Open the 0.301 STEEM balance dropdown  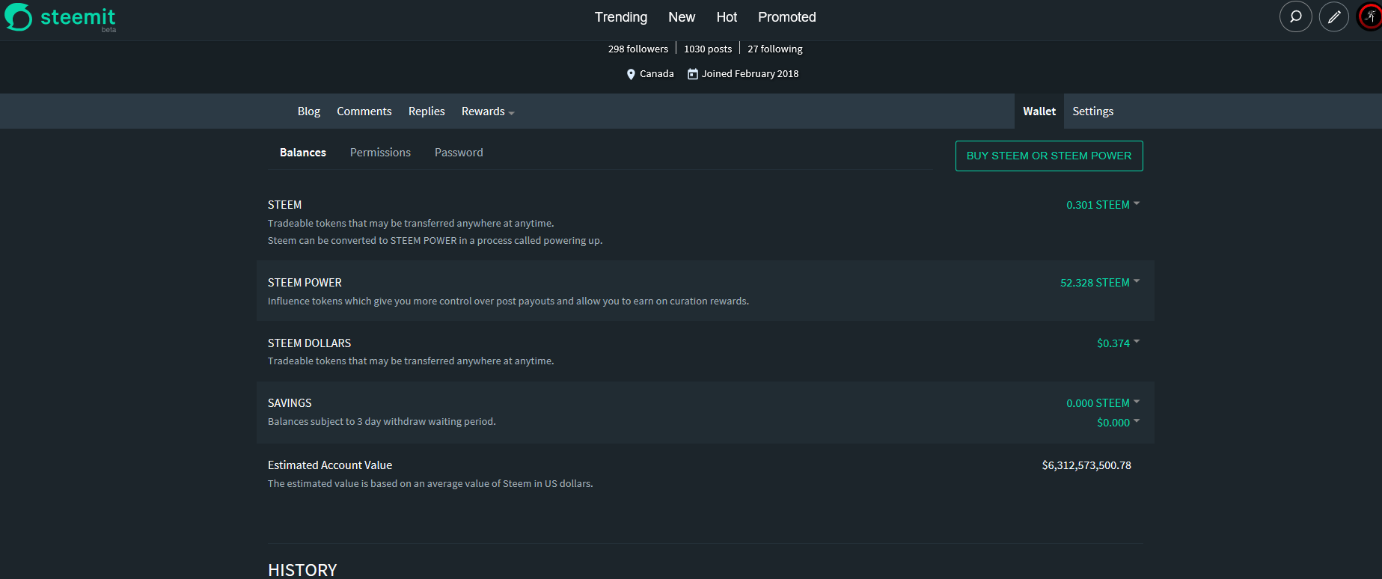click(1103, 205)
